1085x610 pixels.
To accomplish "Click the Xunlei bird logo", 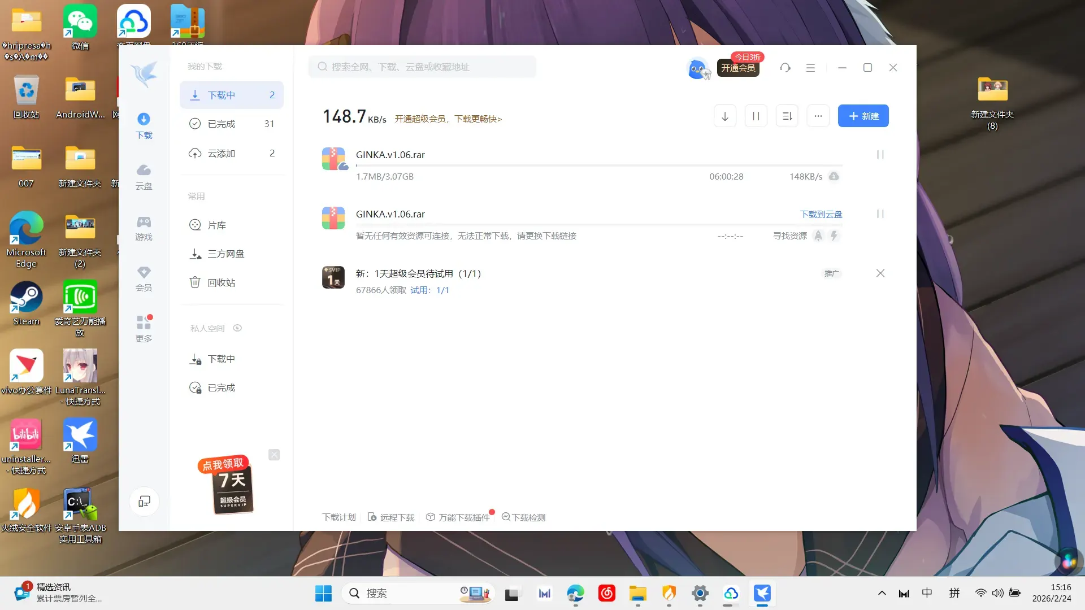I will tap(144, 74).
